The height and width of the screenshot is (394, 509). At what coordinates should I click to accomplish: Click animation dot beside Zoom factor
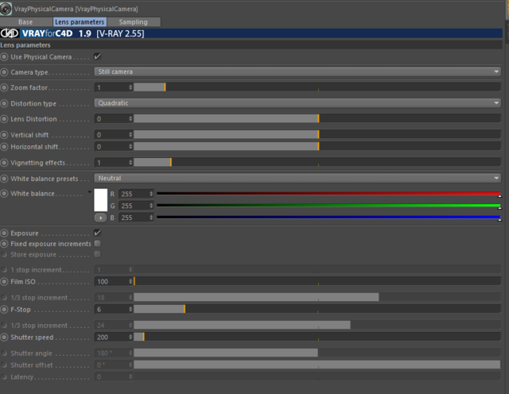[x=4, y=87]
